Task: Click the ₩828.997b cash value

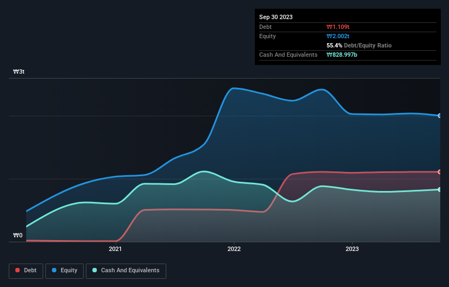Action: pyautogui.click(x=342, y=55)
